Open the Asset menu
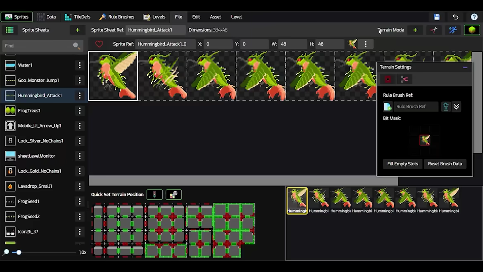Viewport: 483px width, 272px height. coord(215,17)
